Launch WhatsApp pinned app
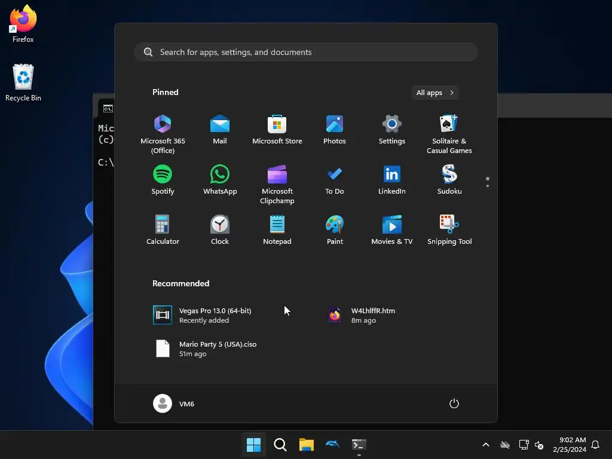This screenshot has width=612, height=459. (x=220, y=180)
